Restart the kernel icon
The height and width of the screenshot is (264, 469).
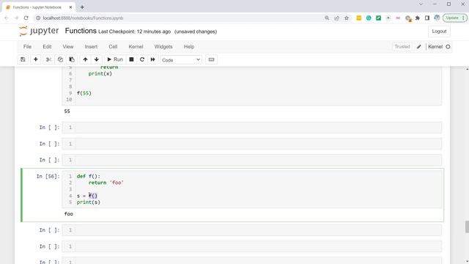coord(142,59)
